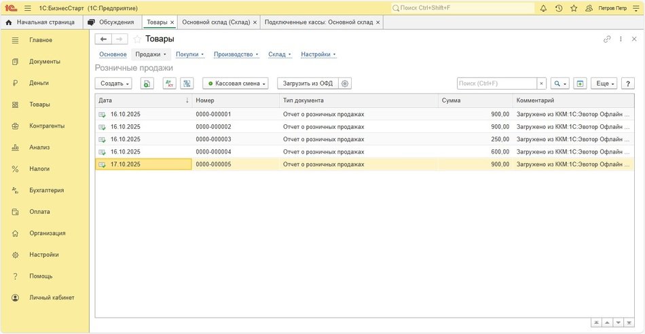Open Бухгалтерия in left sidebar
Image resolution: width=645 pixels, height=334 pixels.
pyautogui.click(x=46, y=190)
